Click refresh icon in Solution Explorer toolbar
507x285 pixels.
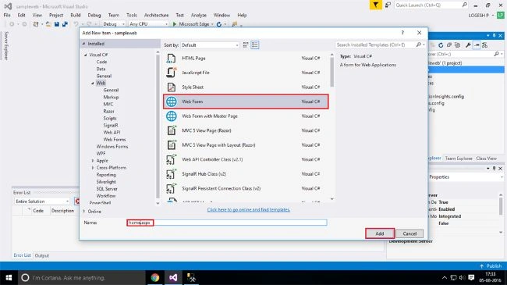(x=441, y=45)
